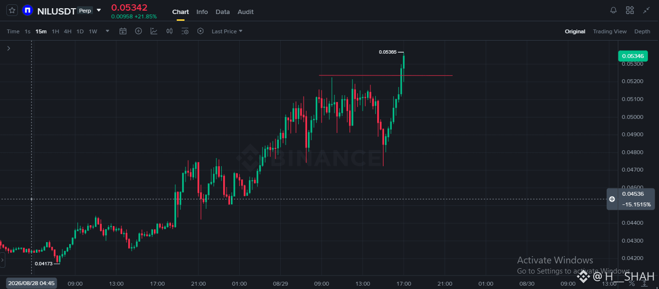This screenshot has height=289, width=659.
Task: Click the 21:00 label before 01:00
Action: (x=199, y=284)
